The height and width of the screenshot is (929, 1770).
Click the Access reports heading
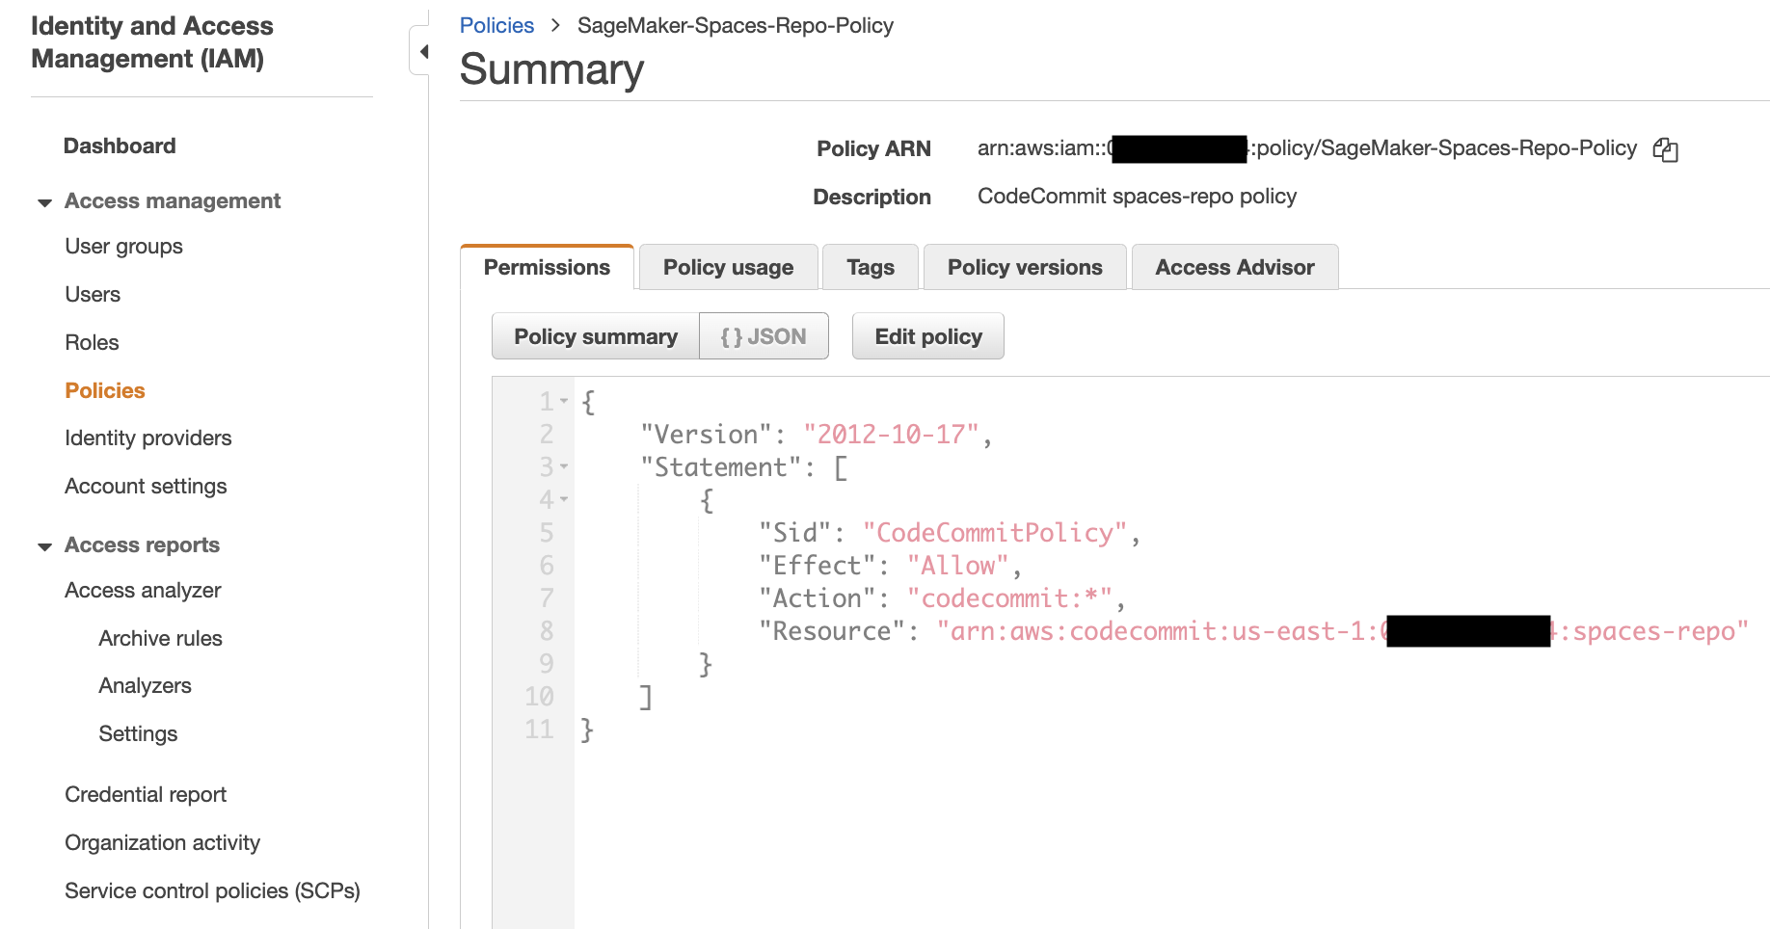(142, 545)
